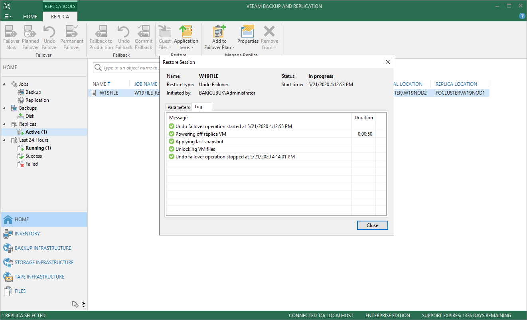Open the main hamburger menu

point(8,16)
